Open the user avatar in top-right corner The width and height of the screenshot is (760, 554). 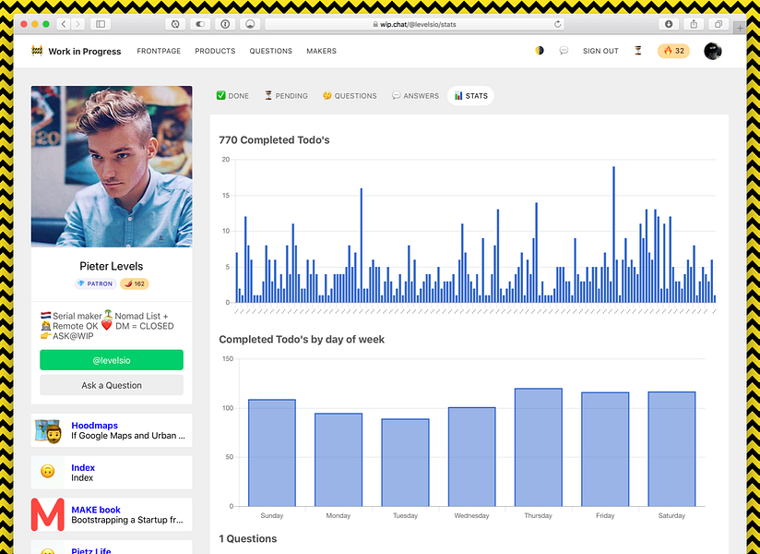[x=713, y=51]
